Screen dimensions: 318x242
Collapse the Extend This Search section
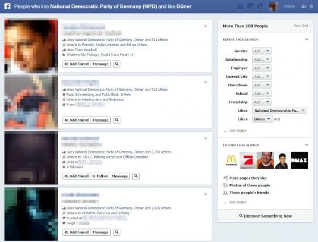tap(307, 145)
